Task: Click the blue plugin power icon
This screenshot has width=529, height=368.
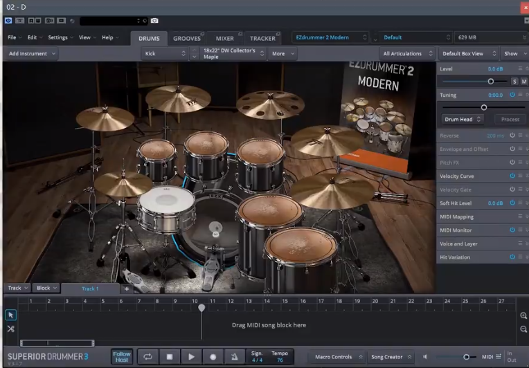Action: click(8, 21)
